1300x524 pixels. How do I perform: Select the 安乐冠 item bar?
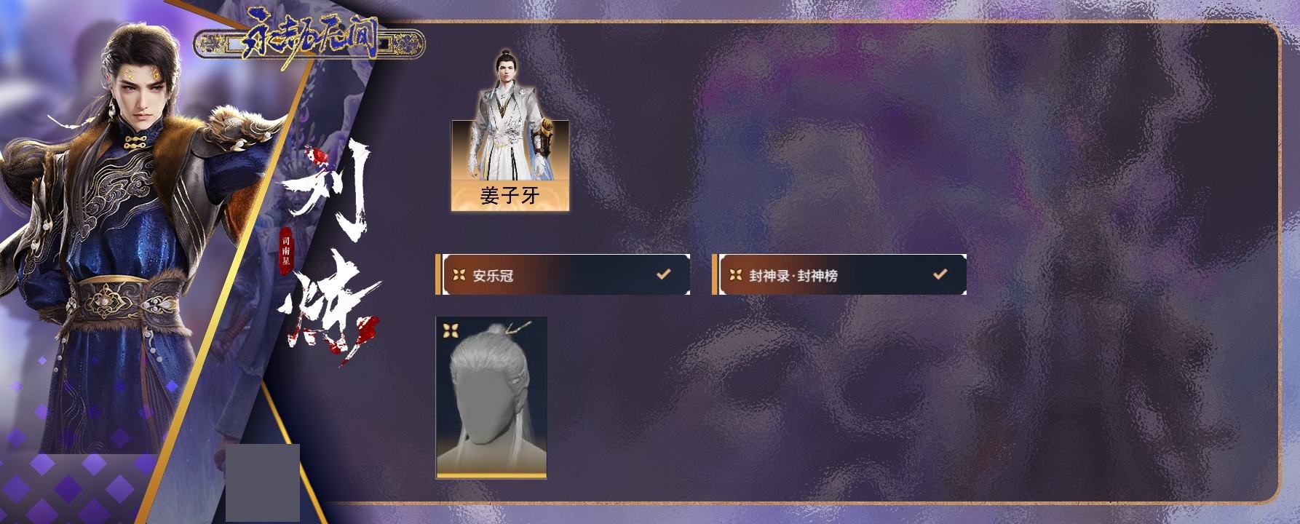coord(563,274)
